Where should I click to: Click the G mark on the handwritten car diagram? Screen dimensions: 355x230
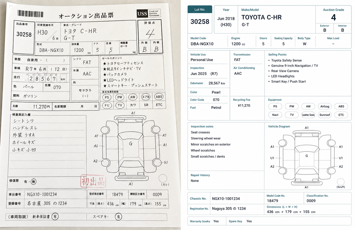point(131,143)
